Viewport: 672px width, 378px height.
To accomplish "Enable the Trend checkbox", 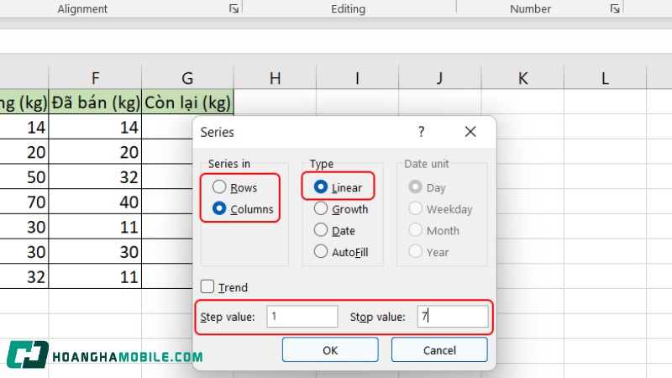I will pos(207,286).
